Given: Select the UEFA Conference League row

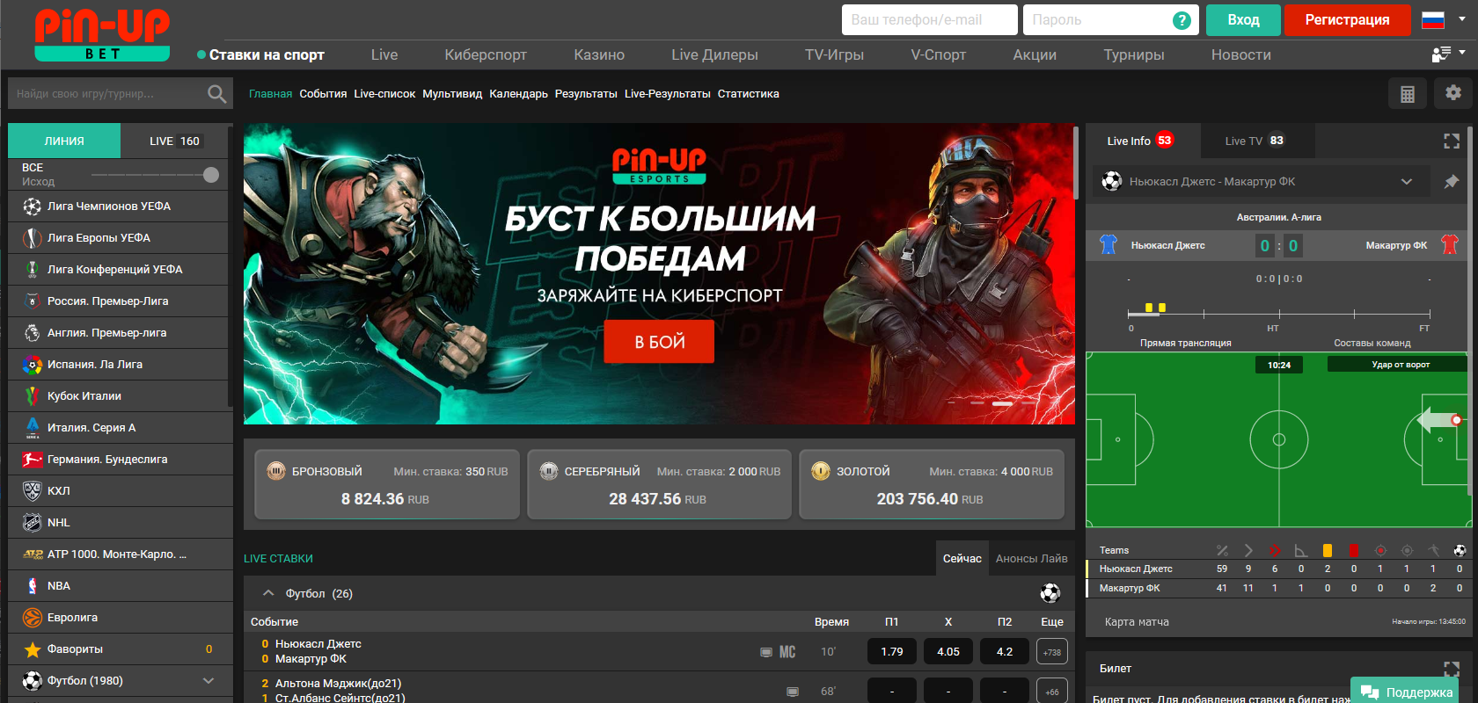Looking at the screenshot, I should tap(121, 270).
